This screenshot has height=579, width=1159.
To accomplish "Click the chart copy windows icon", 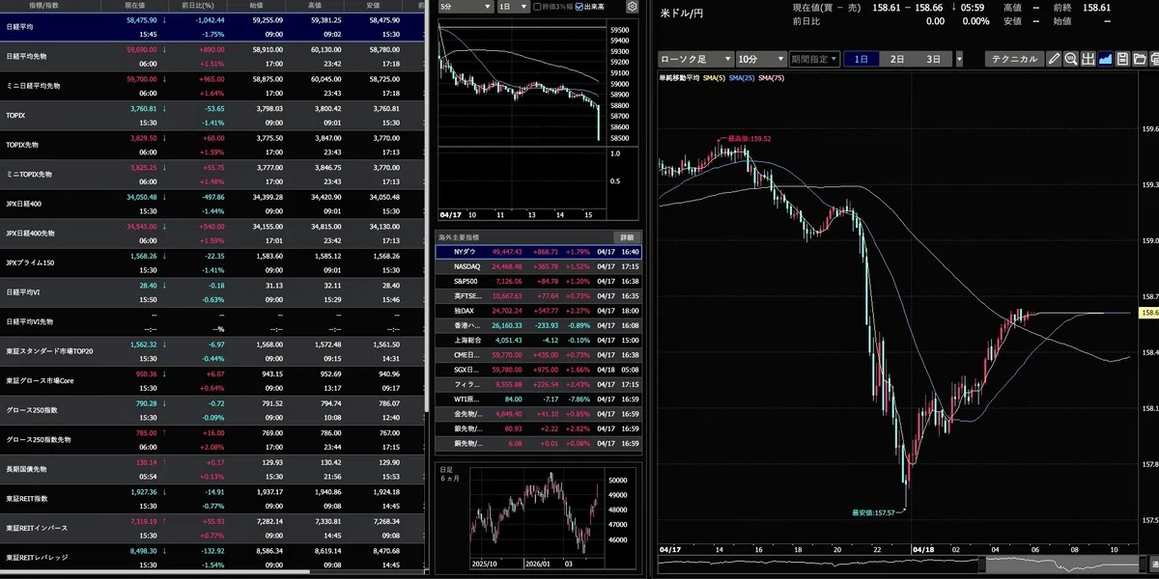I will tap(1155, 59).
